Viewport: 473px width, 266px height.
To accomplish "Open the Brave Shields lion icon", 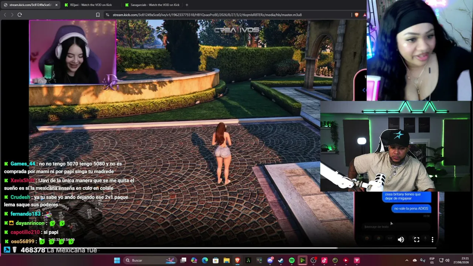I will 356,15.
